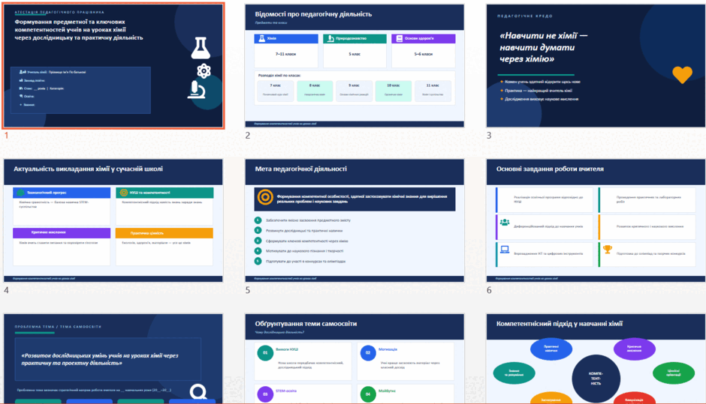Click the dark center circle on slide 9

coord(596,379)
